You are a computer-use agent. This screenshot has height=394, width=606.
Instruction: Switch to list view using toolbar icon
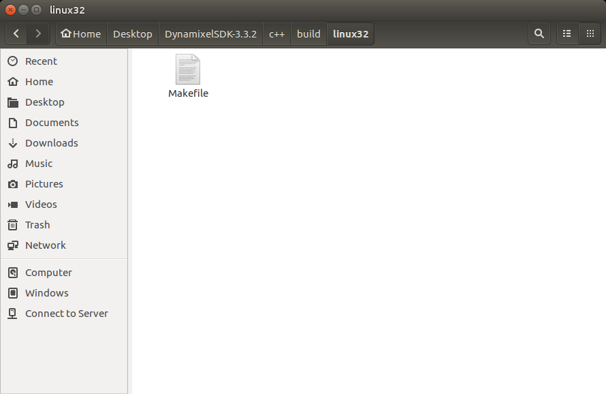tap(567, 33)
